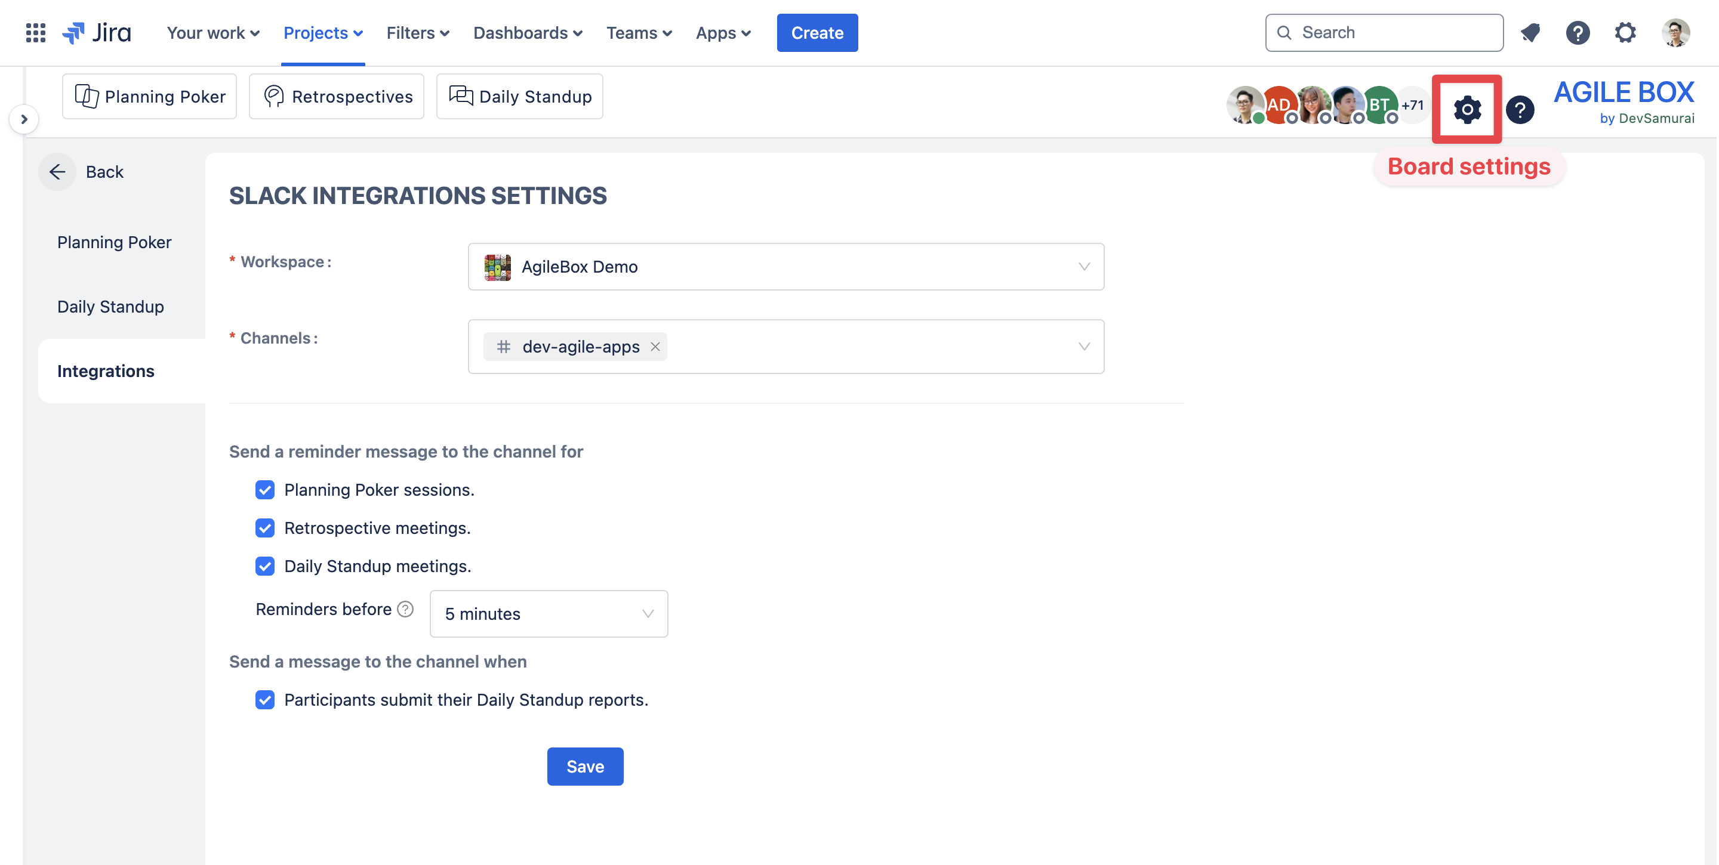The height and width of the screenshot is (865, 1719).
Task: Click Reminders before info tooltip icon
Action: coord(405,609)
